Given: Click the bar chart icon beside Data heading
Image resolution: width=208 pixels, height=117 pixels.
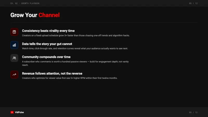Looking at the screenshot, I should (x=14, y=45).
